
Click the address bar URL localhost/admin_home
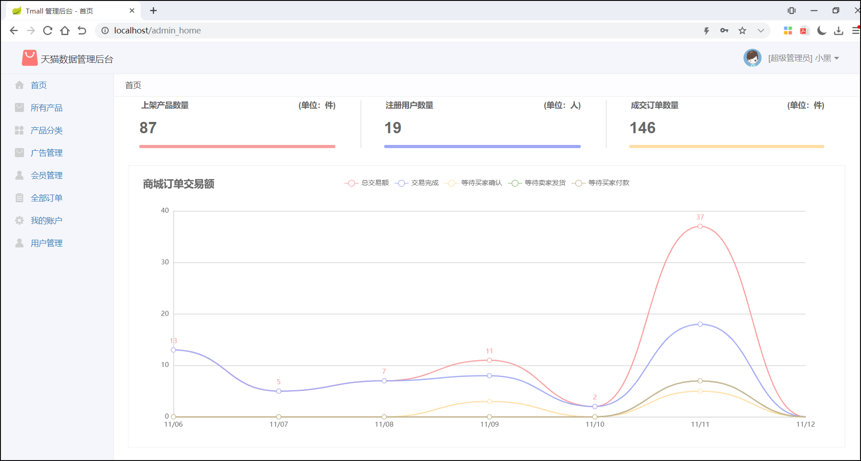[x=157, y=30]
